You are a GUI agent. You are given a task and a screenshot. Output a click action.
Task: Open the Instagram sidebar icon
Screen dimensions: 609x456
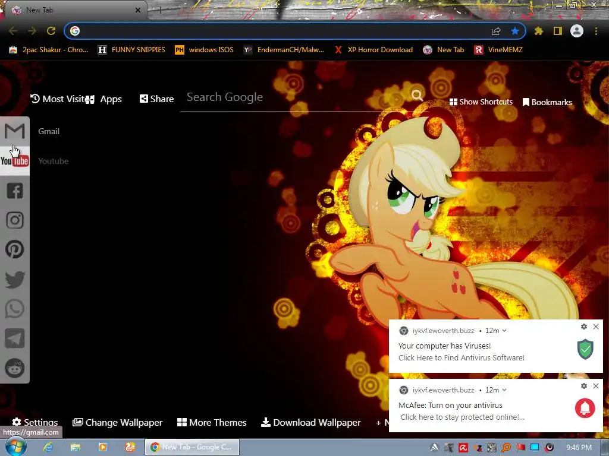15,220
